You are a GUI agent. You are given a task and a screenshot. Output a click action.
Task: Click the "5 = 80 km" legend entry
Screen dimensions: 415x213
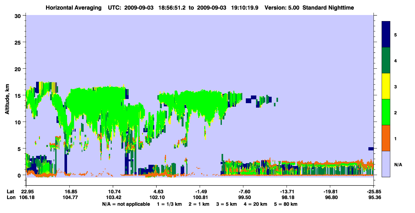point(285,204)
